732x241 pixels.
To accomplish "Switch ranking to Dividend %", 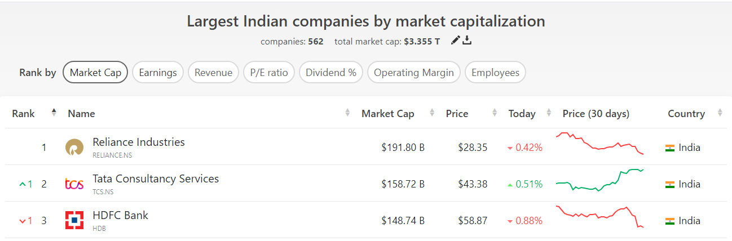I will coord(331,73).
